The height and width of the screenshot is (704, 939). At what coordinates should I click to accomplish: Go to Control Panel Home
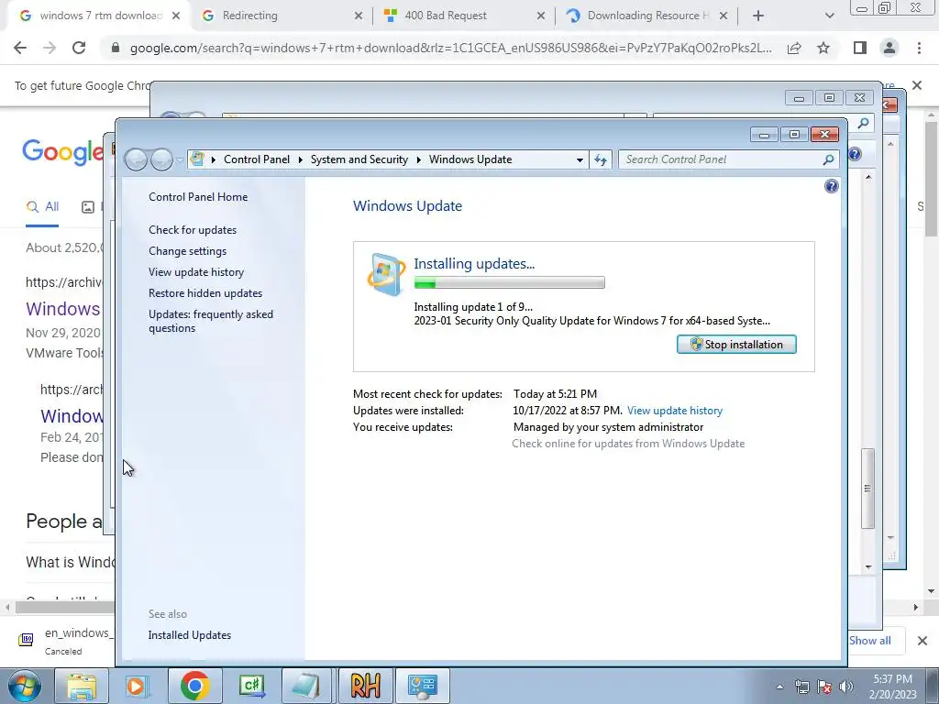pyautogui.click(x=198, y=197)
